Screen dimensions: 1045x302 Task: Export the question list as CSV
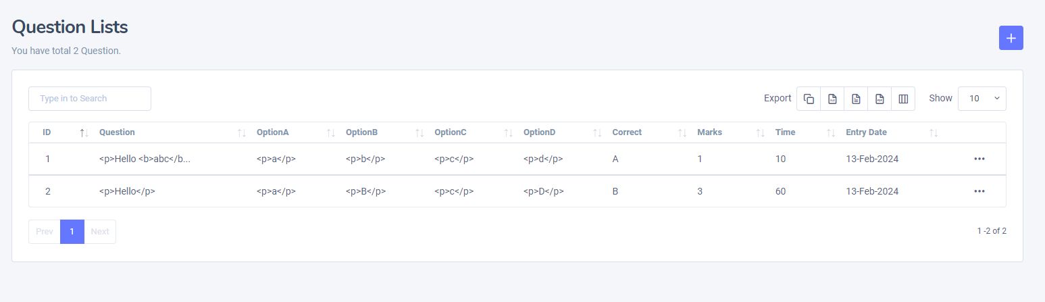pyautogui.click(x=856, y=99)
